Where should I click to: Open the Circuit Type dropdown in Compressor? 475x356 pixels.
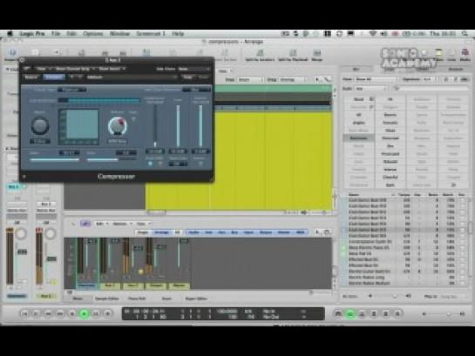coord(71,90)
